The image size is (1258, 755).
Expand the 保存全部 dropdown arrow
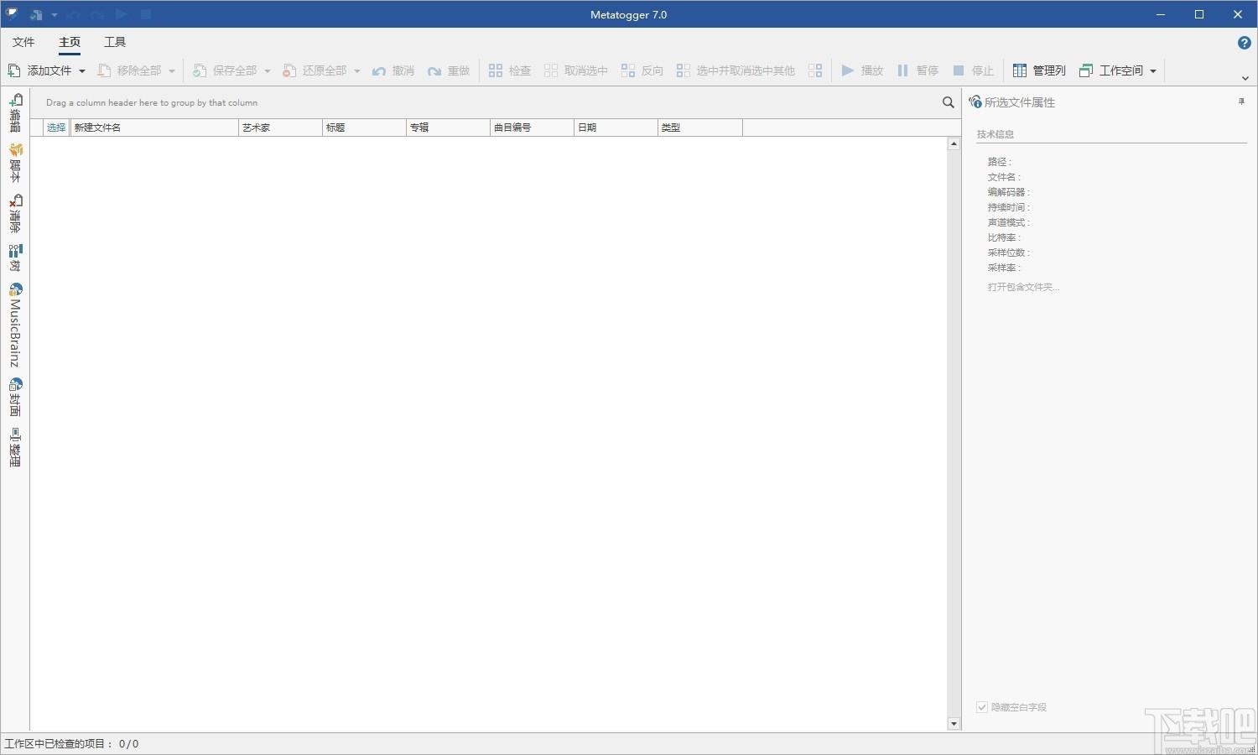[x=268, y=70]
